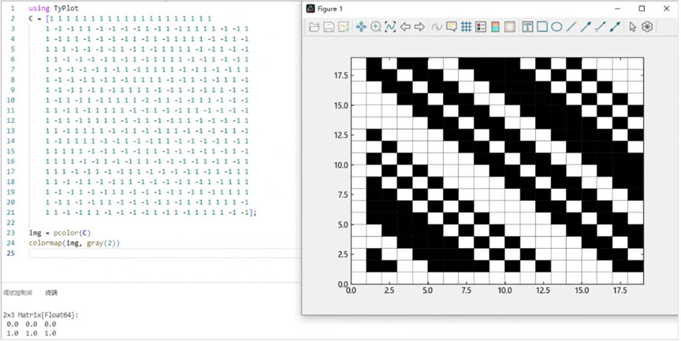The image size is (681, 341).
Task: Draw a rectangle annotation
Action: click(x=542, y=27)
